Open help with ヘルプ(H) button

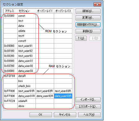coord(89,115)
